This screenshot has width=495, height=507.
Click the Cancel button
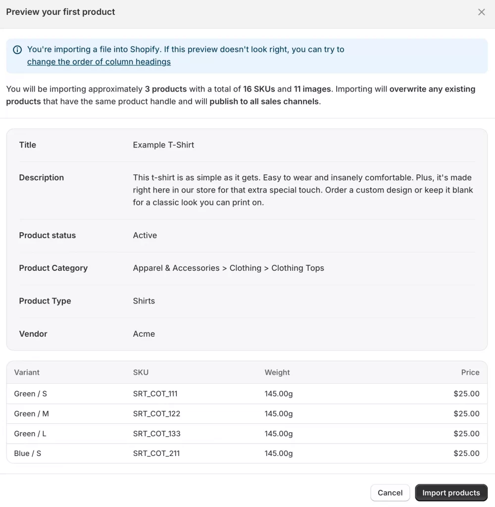(390, 493)
